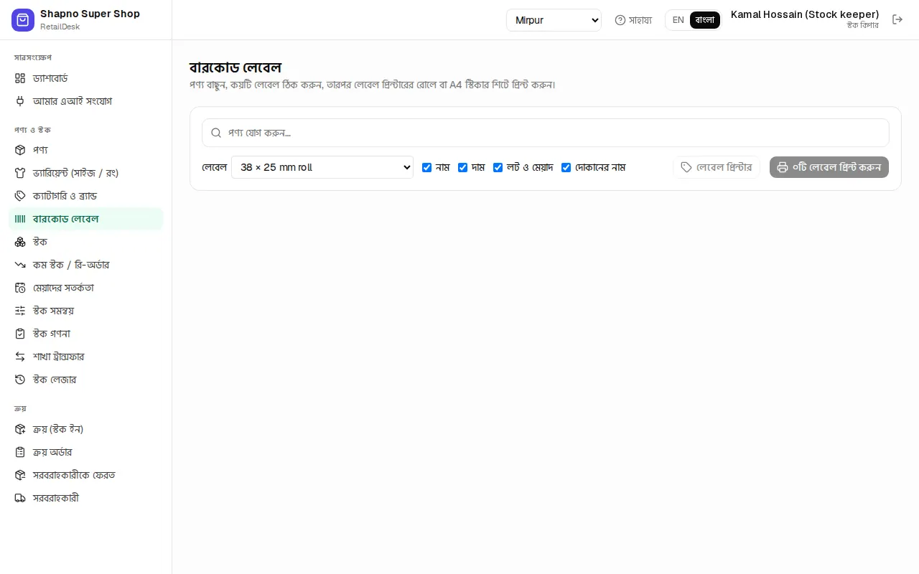The image size is (919, 574).
Task: Click the Kamal Hossain (Stock keeper) user name
Action: [x=805, y=14]
